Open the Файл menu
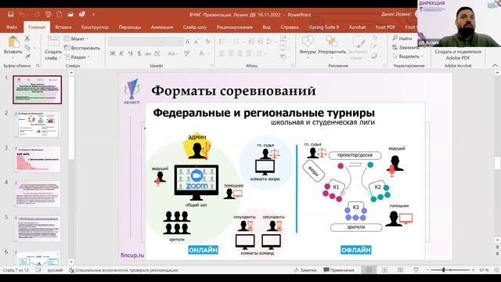This screenshot has width=501, height=282. (12, 27)
